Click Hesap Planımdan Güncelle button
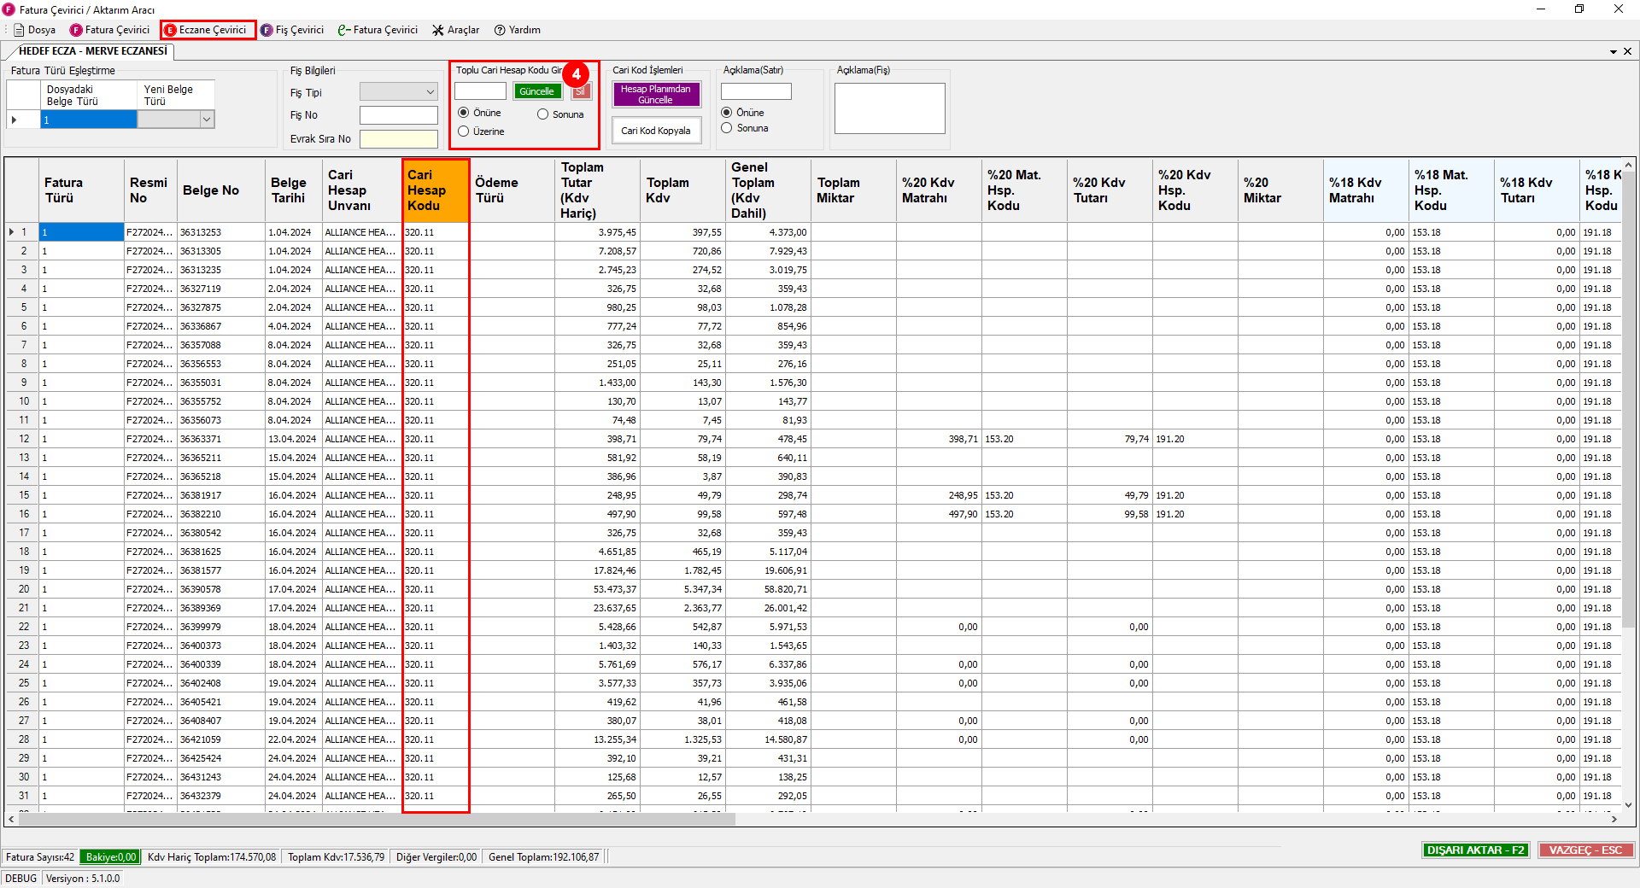This screenshot has width=1640, height=888. coord(656,94)
